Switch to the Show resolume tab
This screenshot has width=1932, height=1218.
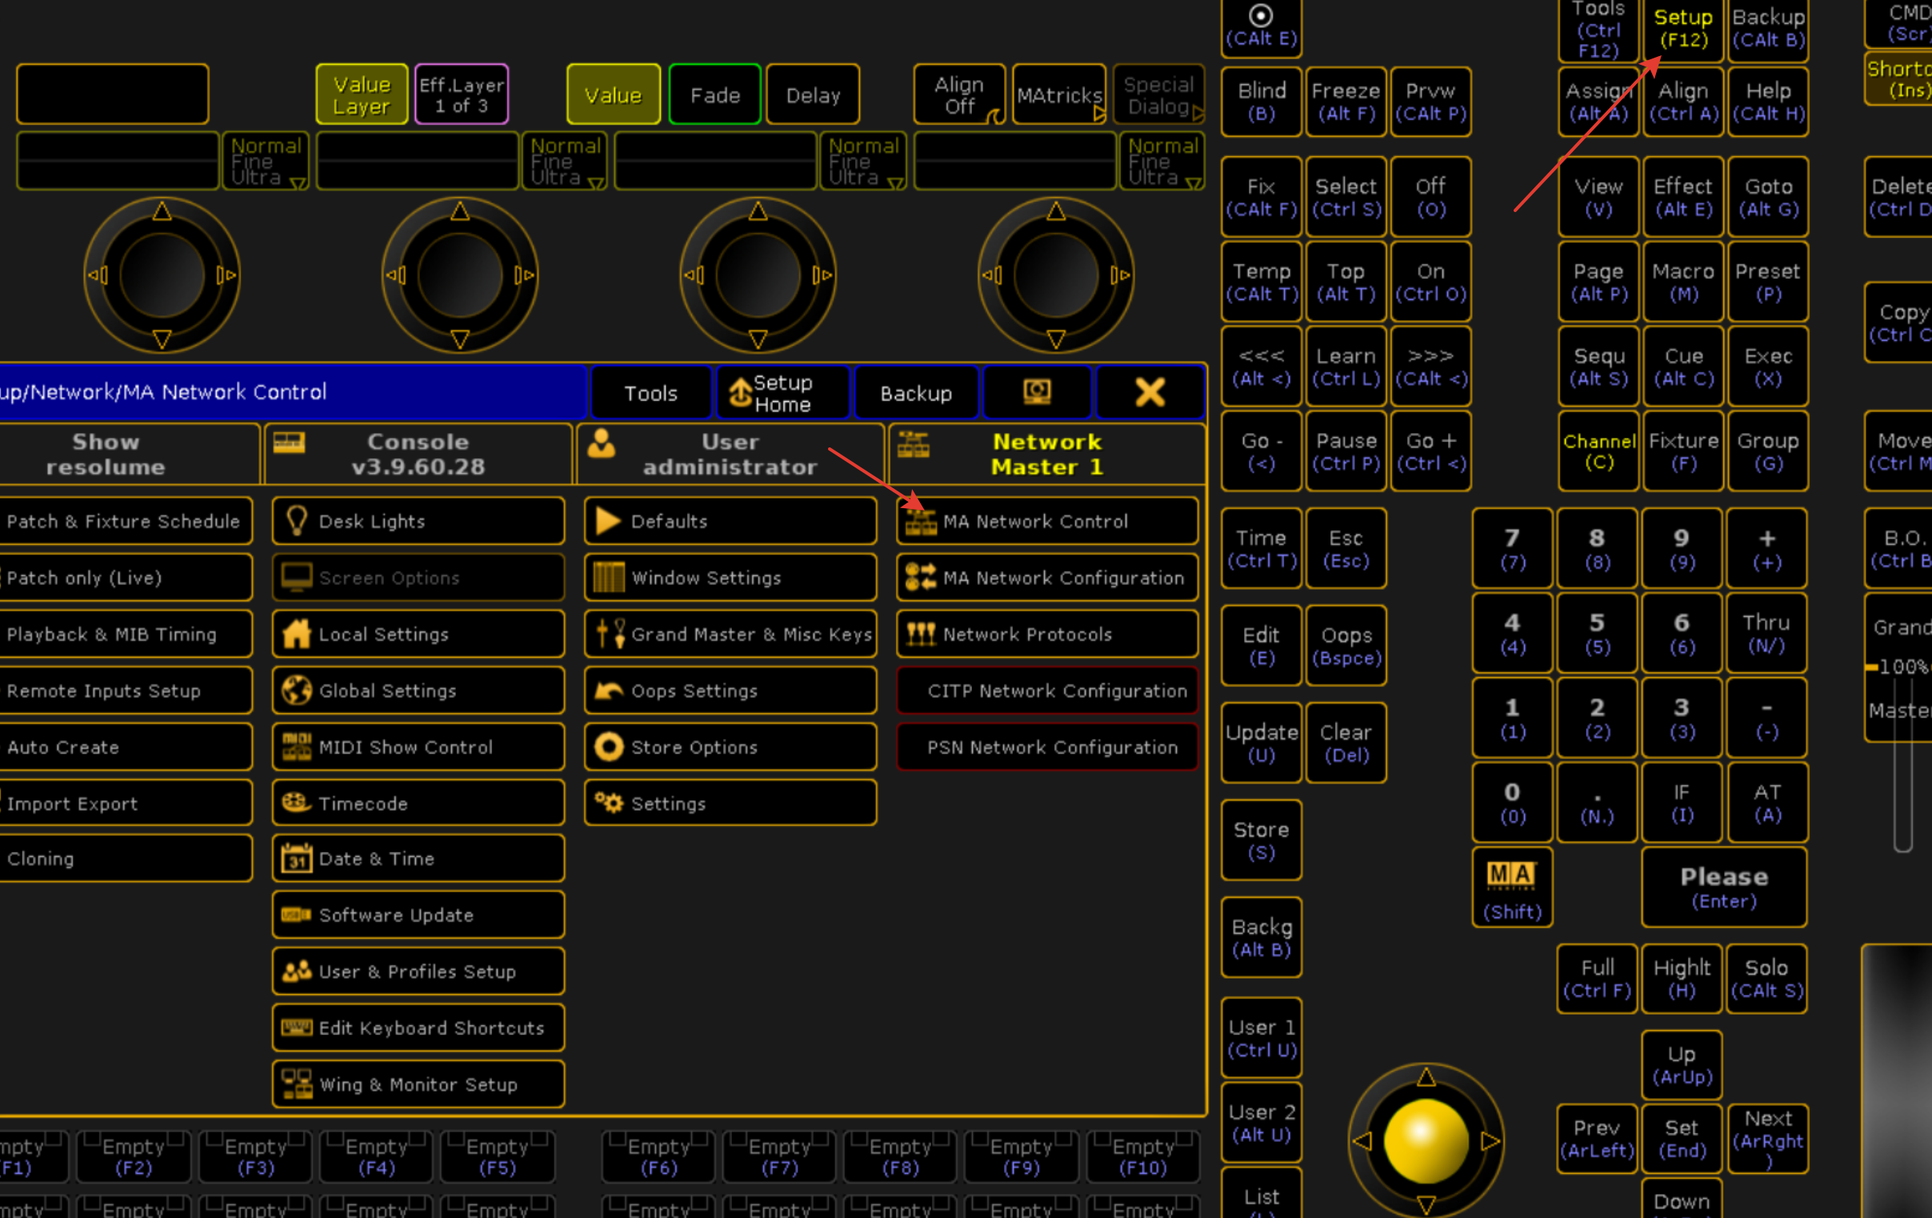click(x=128, y=454)
